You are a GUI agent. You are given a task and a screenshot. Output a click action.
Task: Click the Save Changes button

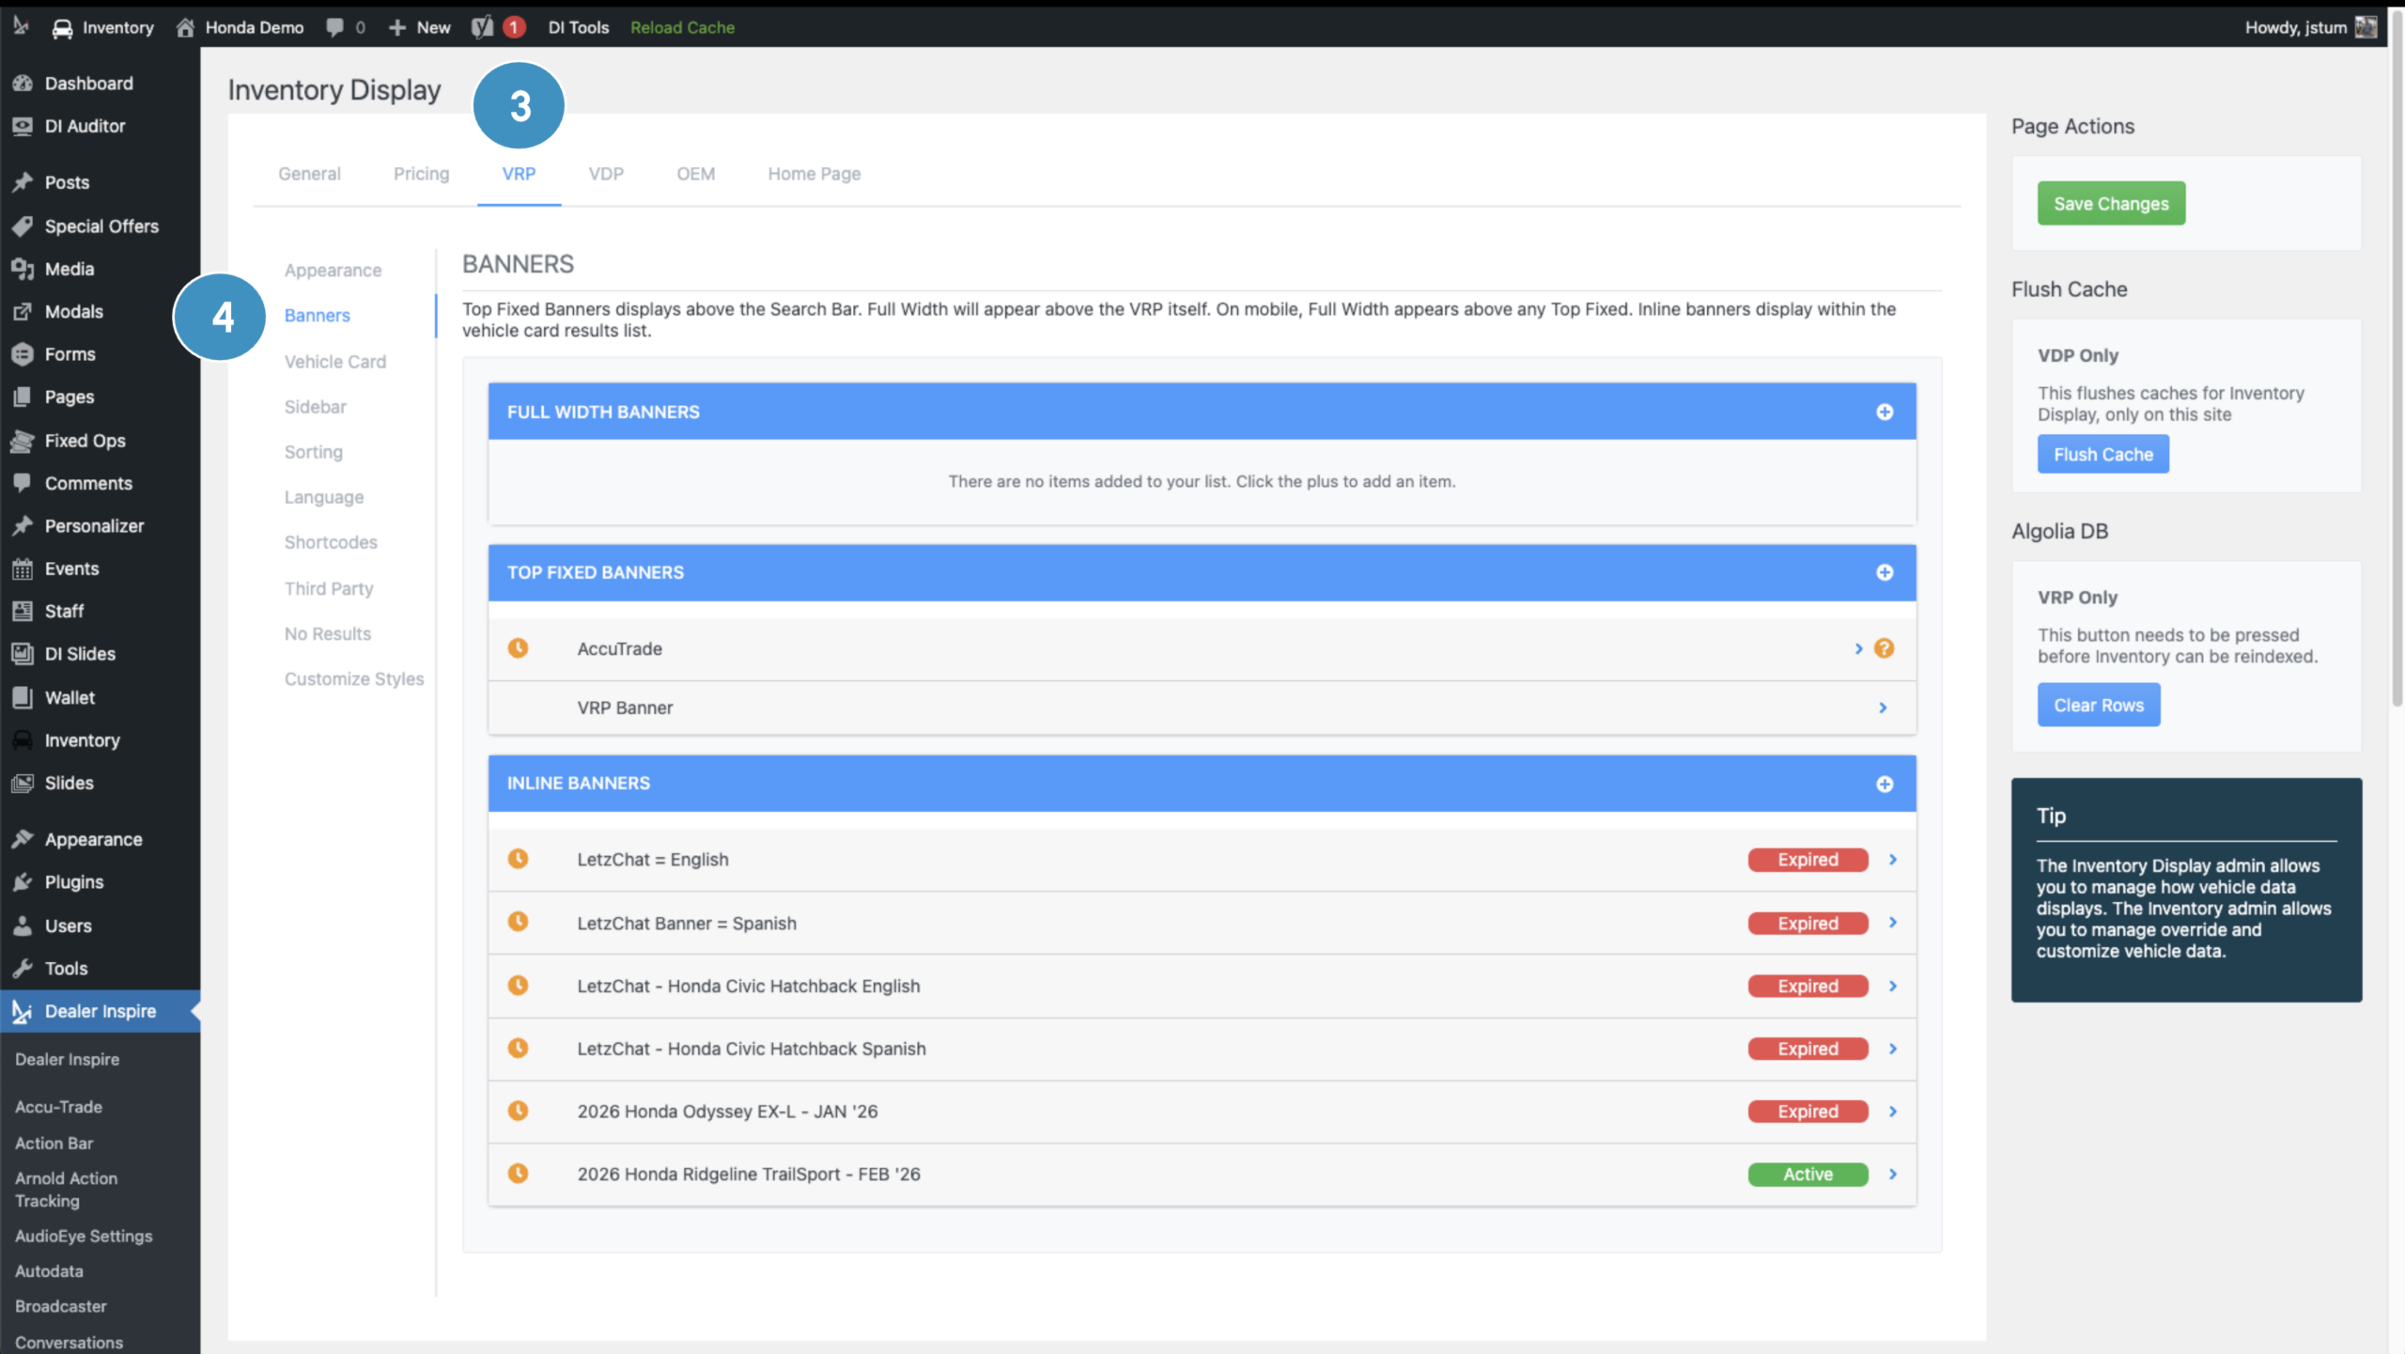[2111, 203]
